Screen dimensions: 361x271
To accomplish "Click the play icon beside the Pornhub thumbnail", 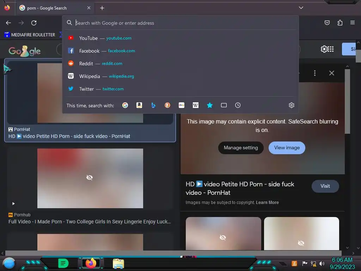I will [x=13, y=204].
